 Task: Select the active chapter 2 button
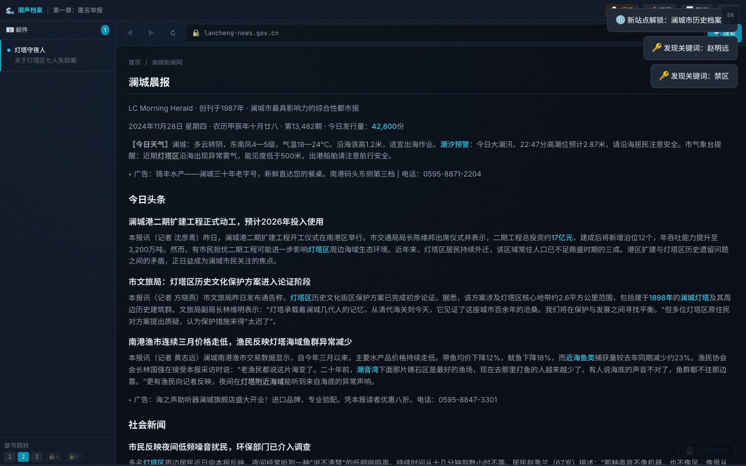tap(23, 457)
